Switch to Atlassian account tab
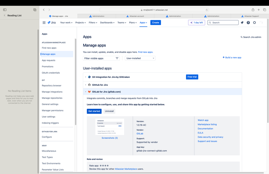The width and height of the screenshot is (269, 174). (135, 16)
